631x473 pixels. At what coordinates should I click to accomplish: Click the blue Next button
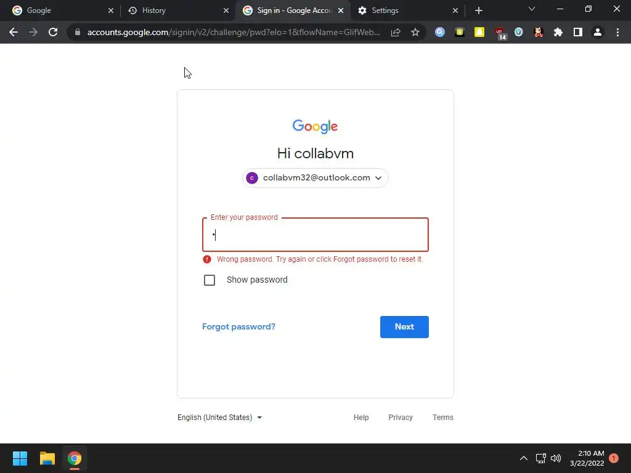[404, 326]
